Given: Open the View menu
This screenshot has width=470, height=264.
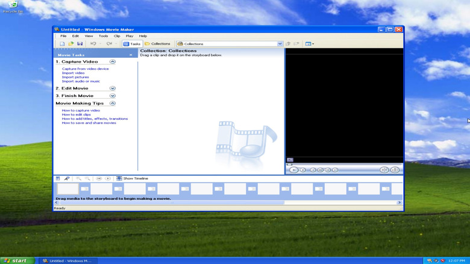Looking at the screenshot, I should [89, 36].
